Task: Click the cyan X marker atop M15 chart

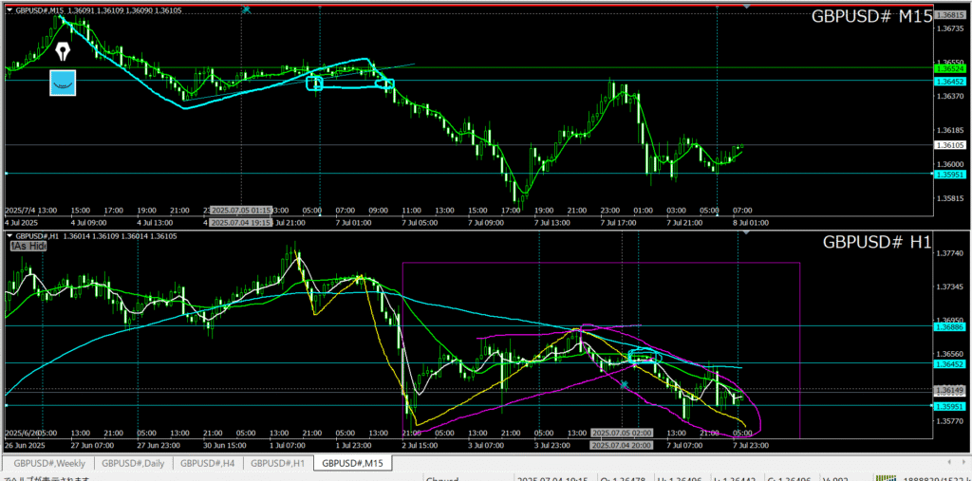Action: coord(246,9)
